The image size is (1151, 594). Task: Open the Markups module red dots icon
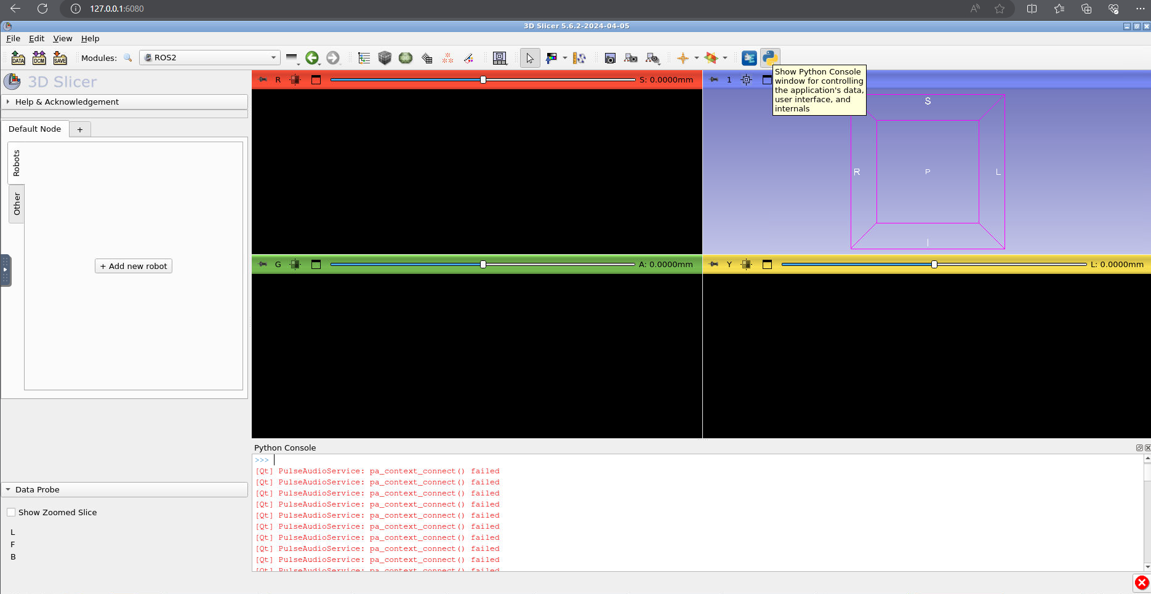pos(447,58)
